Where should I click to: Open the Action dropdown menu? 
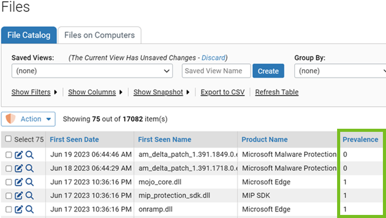28,119
